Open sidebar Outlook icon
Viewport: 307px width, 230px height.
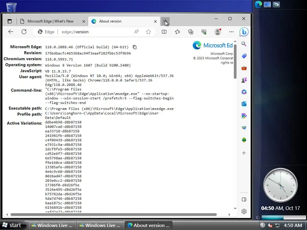244,104
